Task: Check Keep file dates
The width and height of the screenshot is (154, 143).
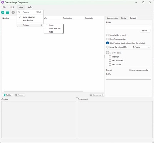Action: coord(108,53)
